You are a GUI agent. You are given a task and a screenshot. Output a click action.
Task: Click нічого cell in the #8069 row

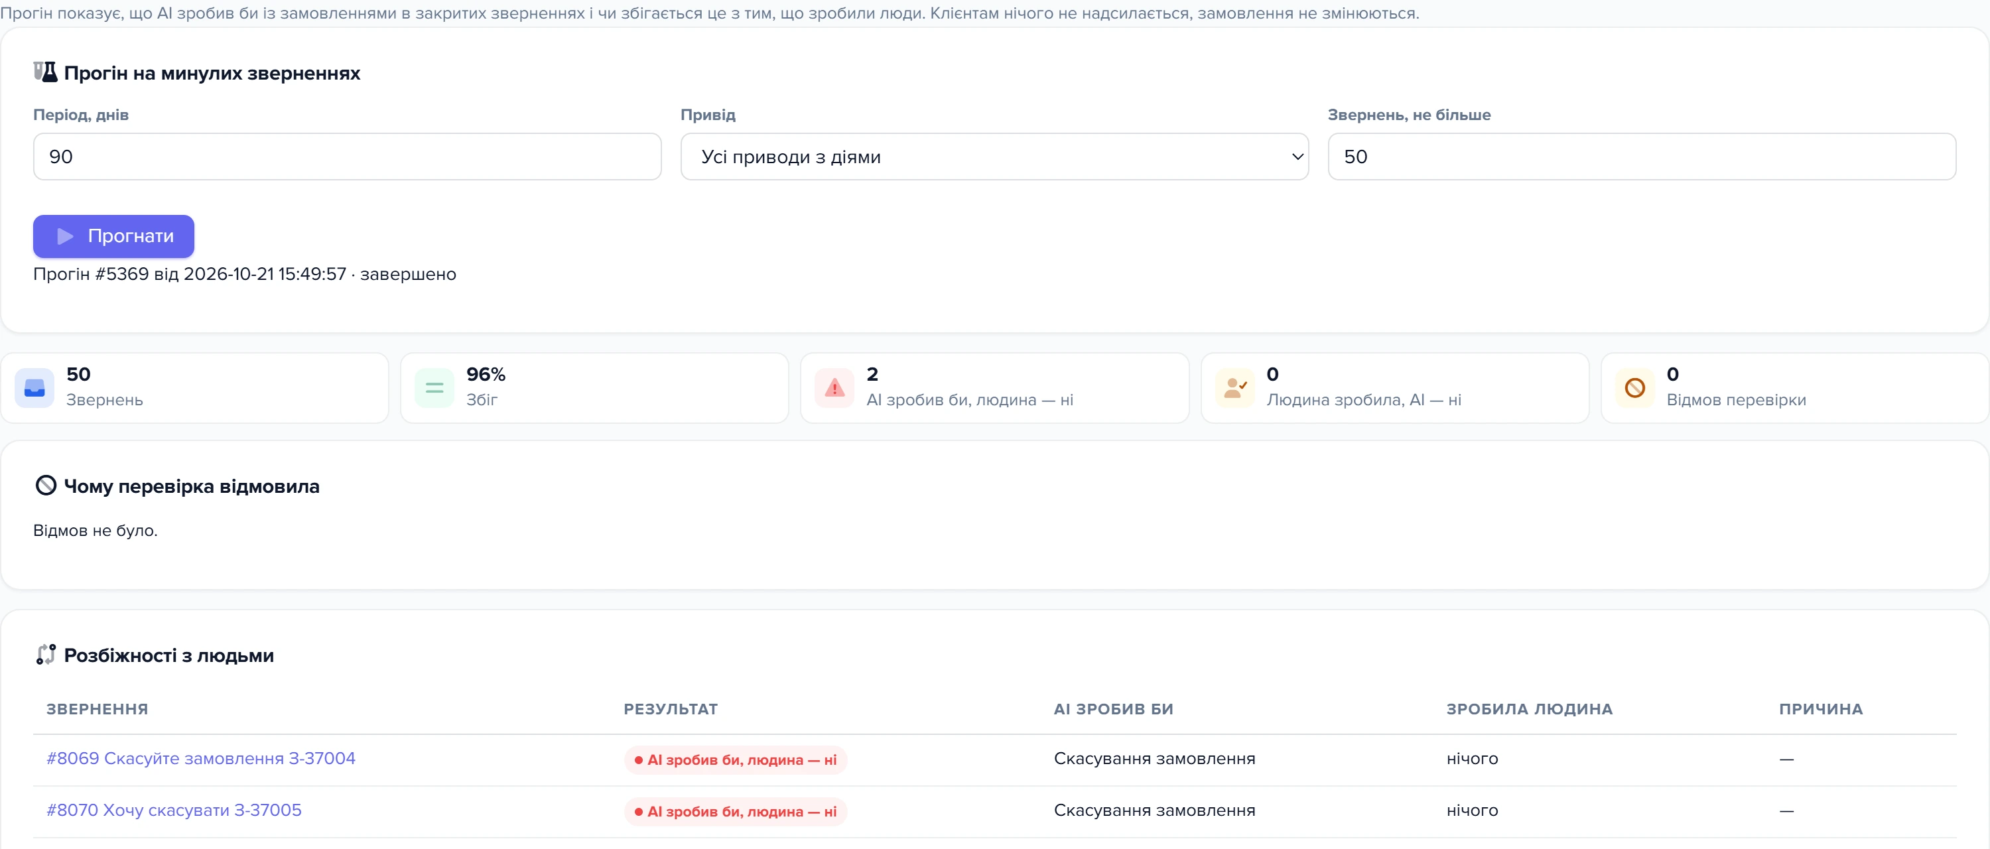1472,759
